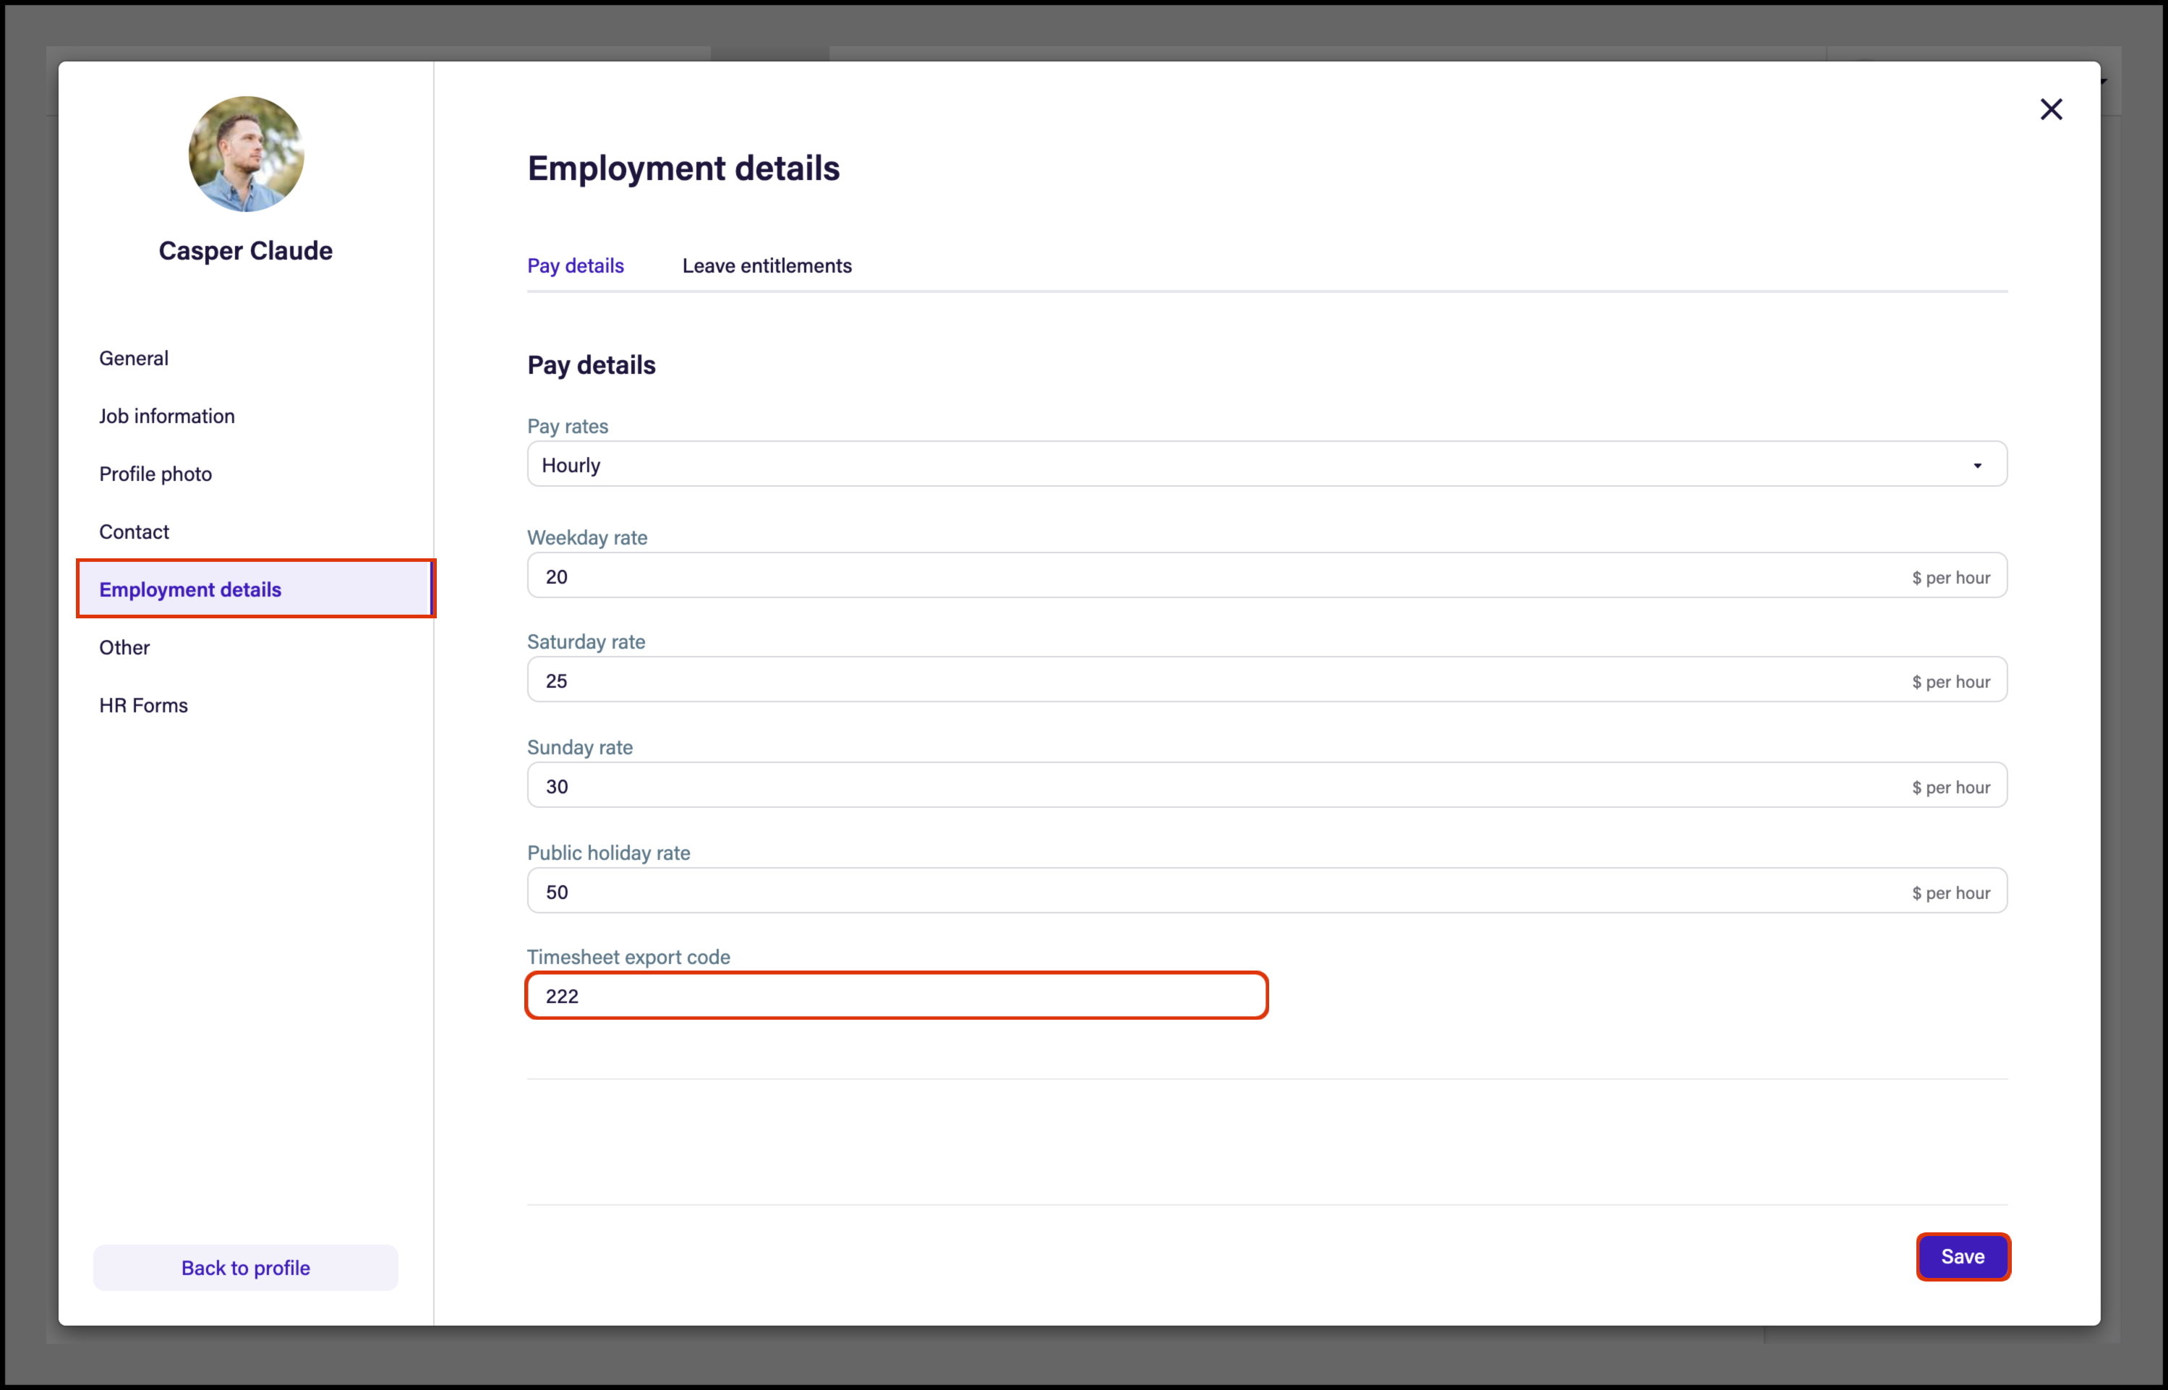
Task: Save the employment details
Action: [x=1962, y=1256]
